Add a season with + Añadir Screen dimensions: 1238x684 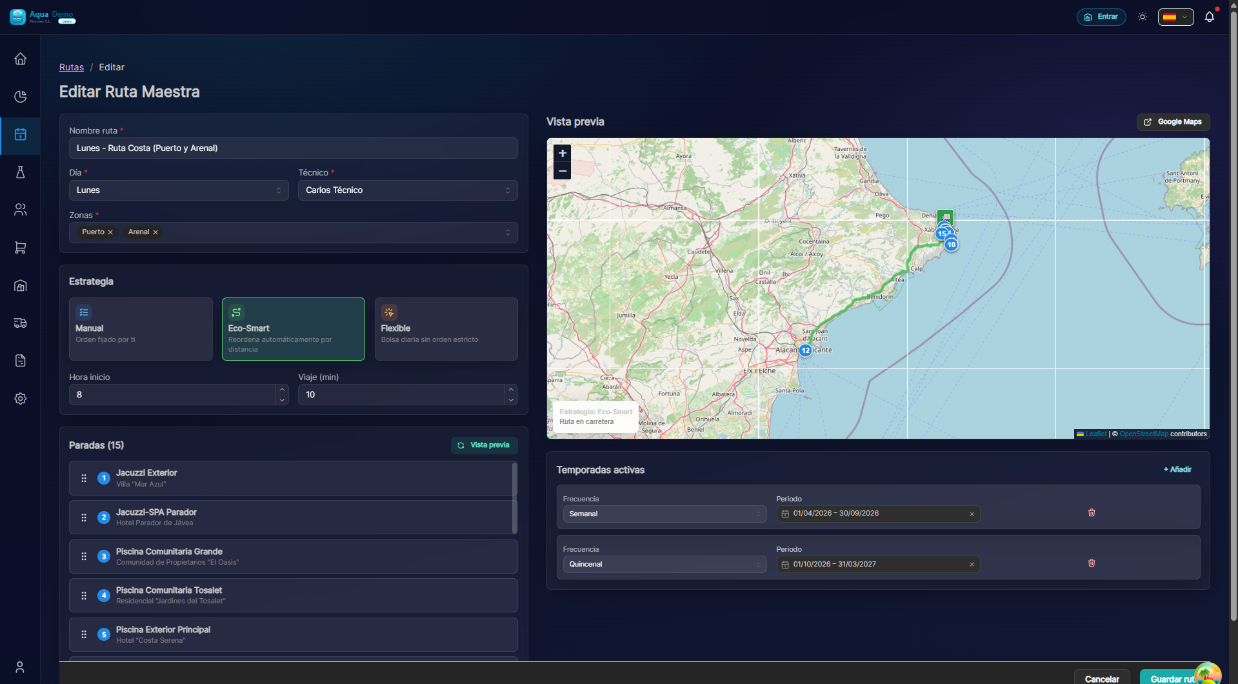click(x=1177, y=470)
